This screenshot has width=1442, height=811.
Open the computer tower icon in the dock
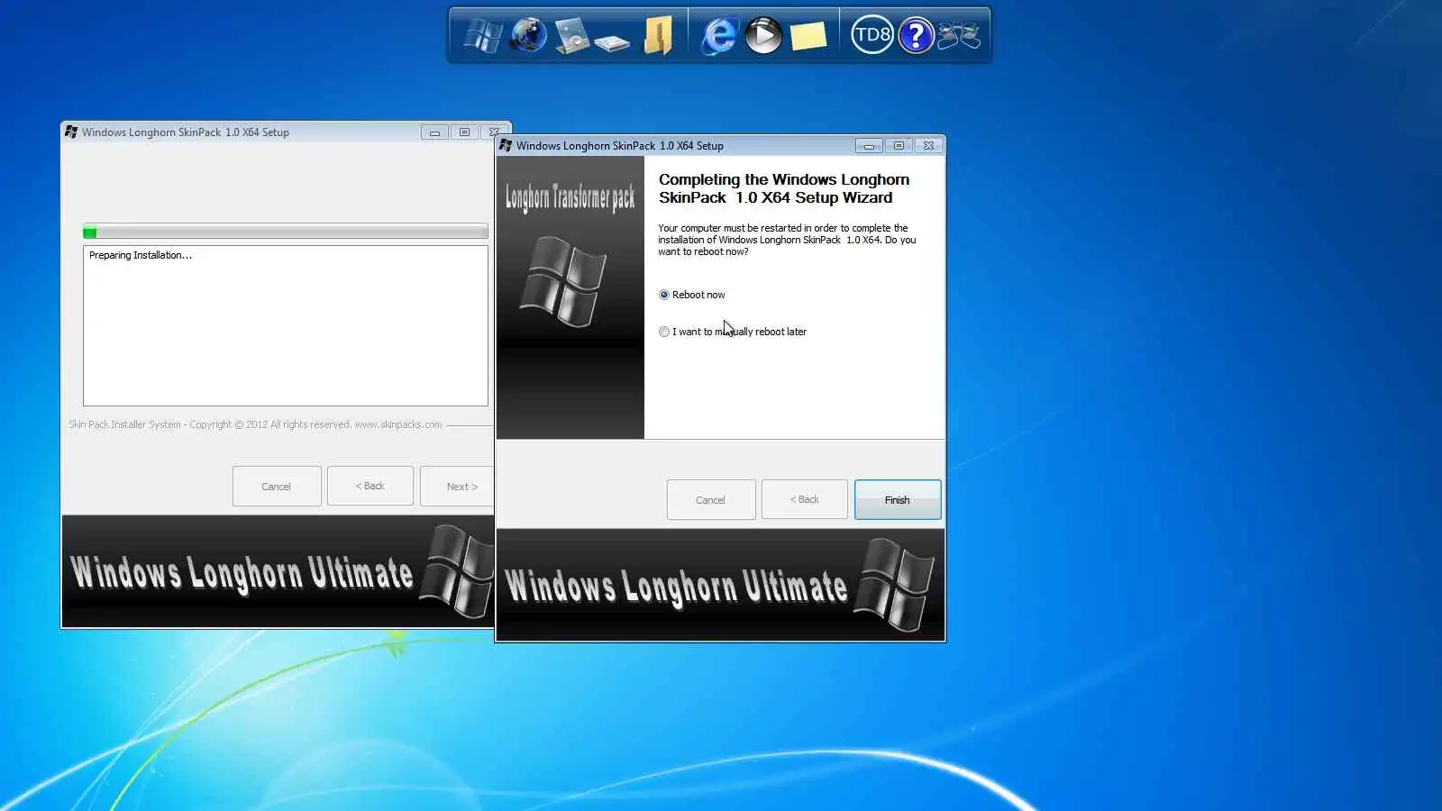click(x=571, y=36)
